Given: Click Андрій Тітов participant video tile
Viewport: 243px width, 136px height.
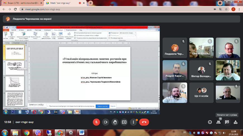Looking at the screenshot, I should [x=175, y=93].
